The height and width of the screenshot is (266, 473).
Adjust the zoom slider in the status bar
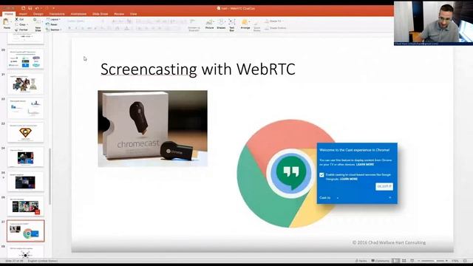433,261
